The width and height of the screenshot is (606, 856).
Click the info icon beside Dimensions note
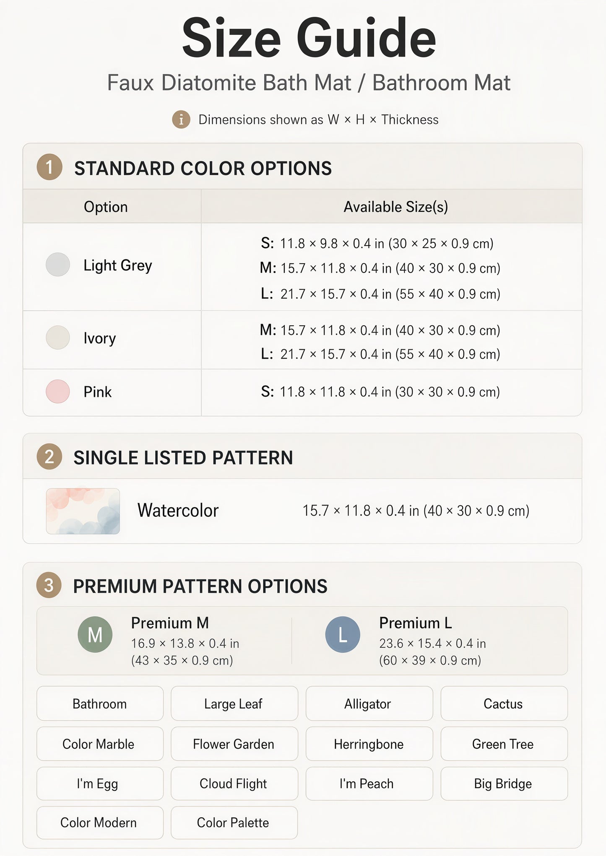(x=181, y=119)
